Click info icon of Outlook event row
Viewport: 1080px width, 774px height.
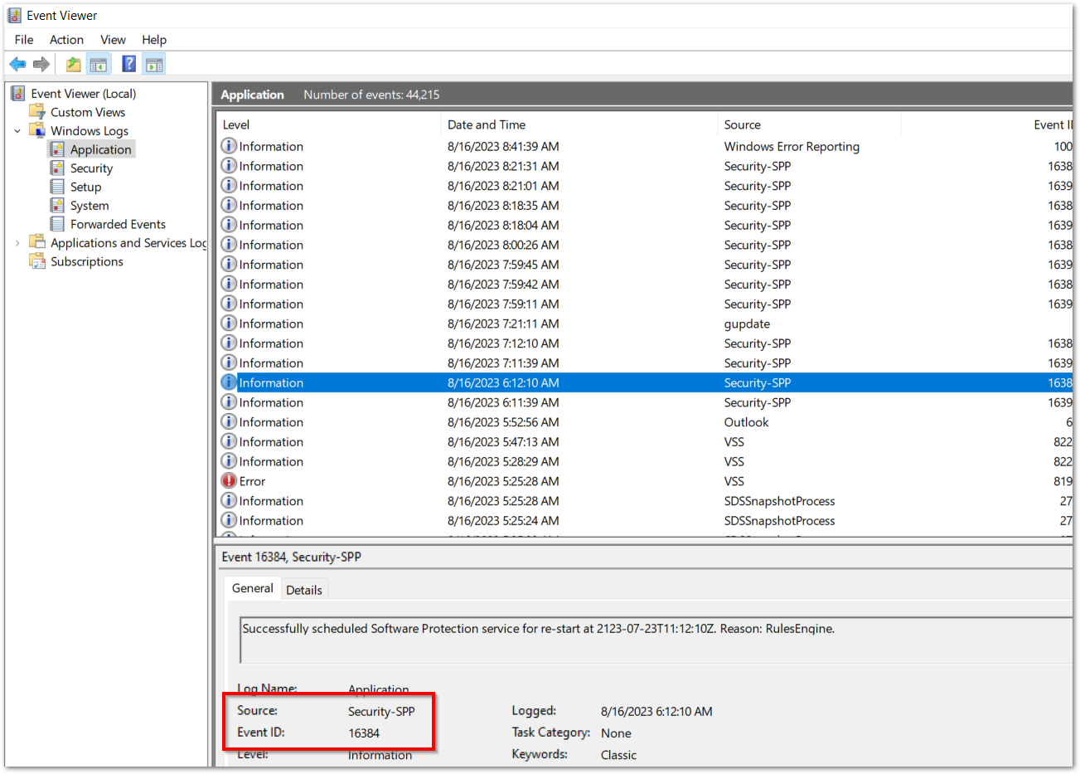coord(229,421)
